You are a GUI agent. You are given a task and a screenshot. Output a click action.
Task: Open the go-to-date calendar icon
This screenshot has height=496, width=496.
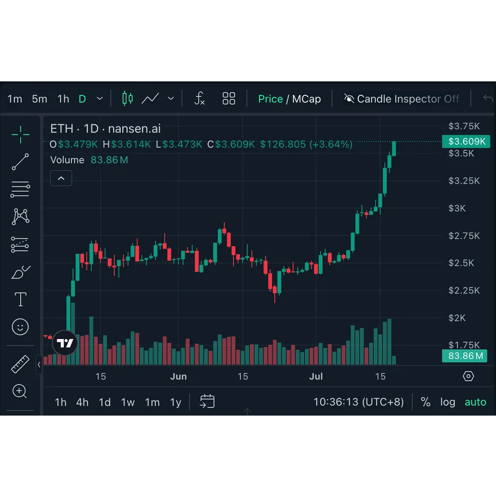point(207,402)
